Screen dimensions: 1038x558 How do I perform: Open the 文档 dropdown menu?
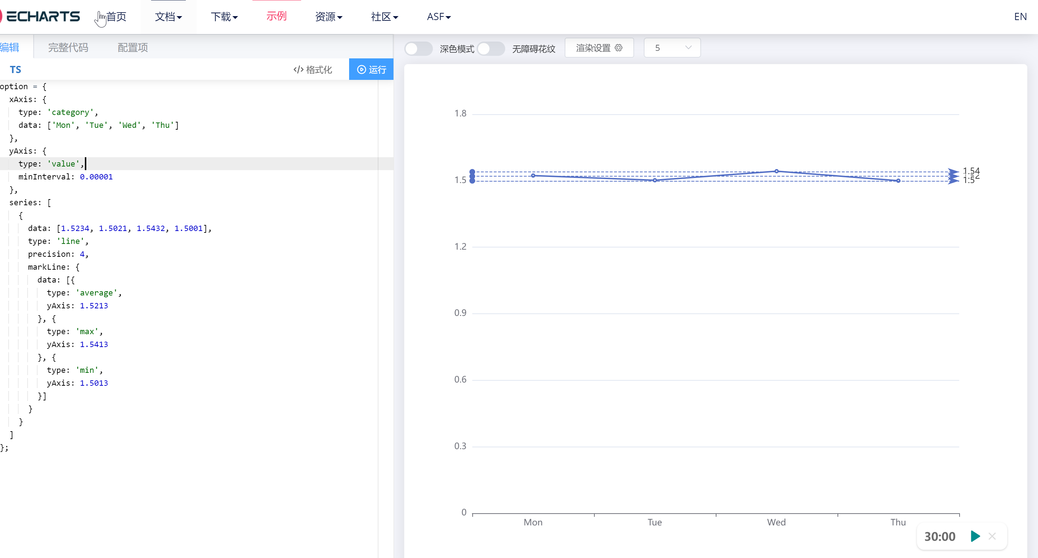168,16
